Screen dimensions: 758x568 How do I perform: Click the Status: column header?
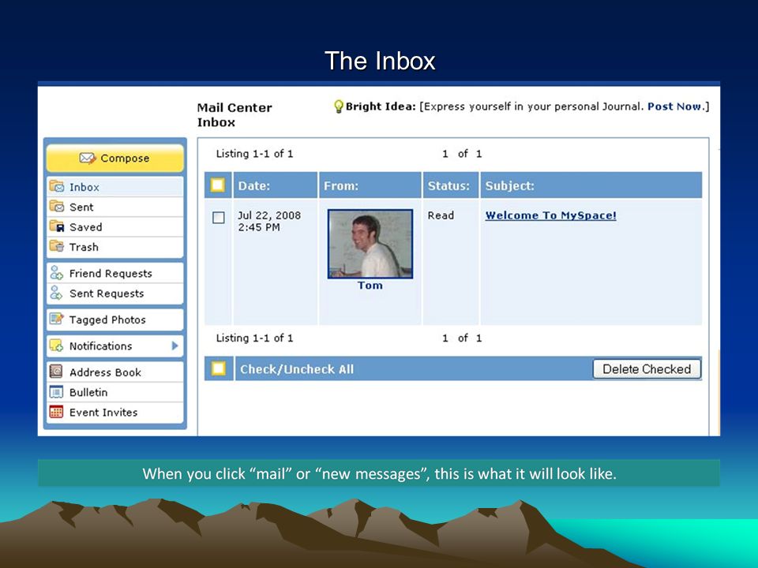tap(448, 185)
